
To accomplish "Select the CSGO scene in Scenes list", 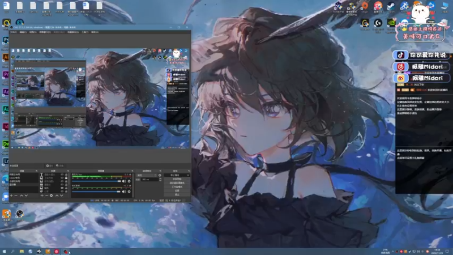I will pyautogui.click(x=24, y=178).
